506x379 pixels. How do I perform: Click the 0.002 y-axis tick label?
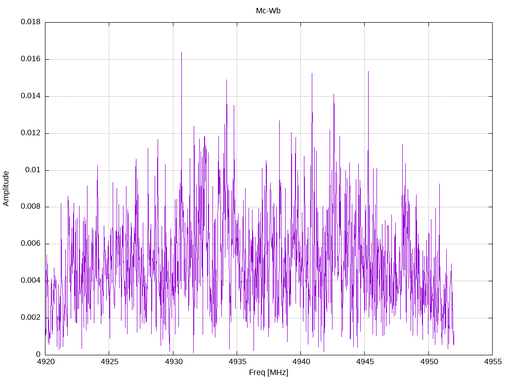click(x=31, y=317)
